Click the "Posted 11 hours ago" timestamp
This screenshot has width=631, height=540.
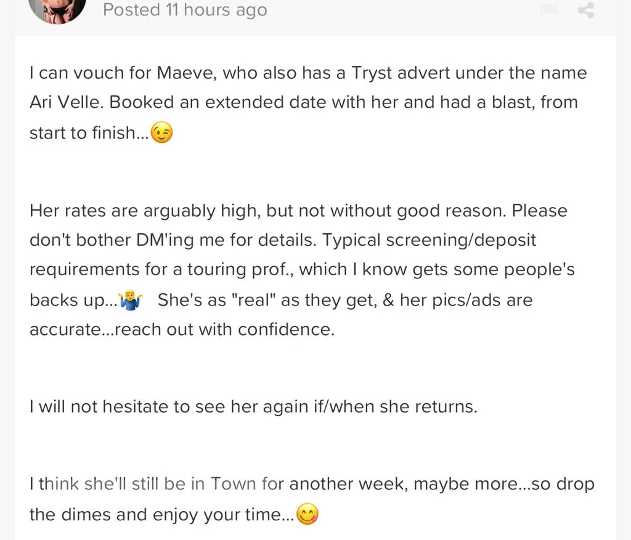pyautogui.click(x=185, y=10)
